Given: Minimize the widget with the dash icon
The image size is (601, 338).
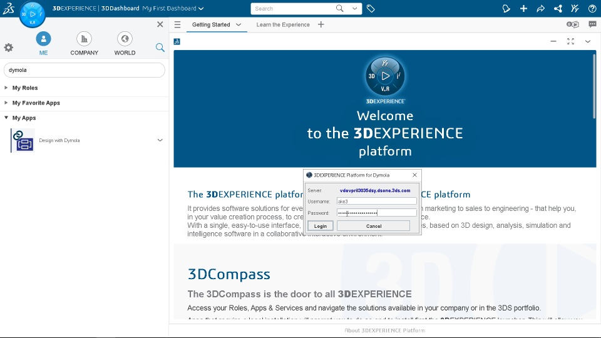Looking at the screenshot, I should click(x=553, y=41).
